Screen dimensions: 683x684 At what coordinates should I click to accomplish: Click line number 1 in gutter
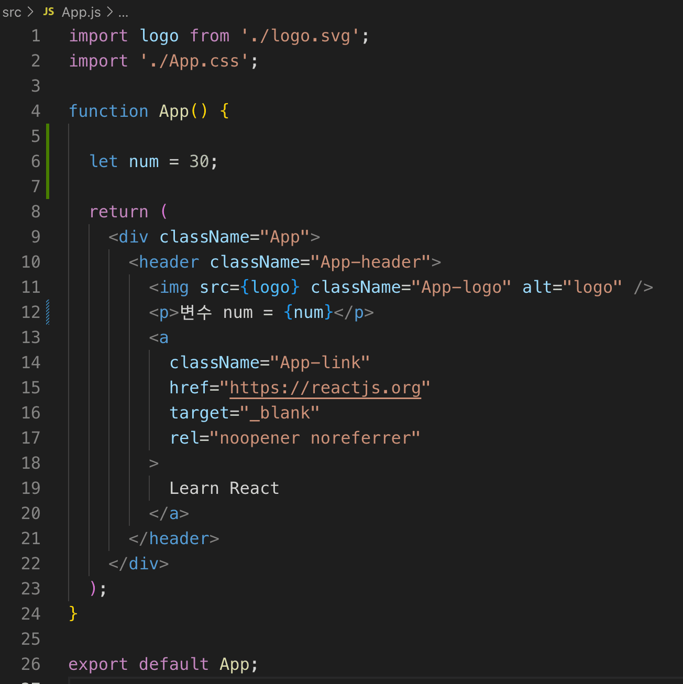[36, 36]
